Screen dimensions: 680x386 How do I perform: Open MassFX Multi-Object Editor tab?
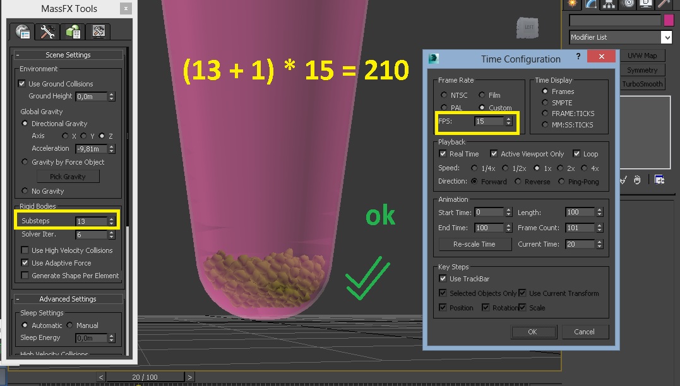point(73,32)
